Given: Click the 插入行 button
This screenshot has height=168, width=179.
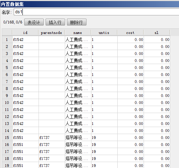Looking at the screenshot, I should [x=55, y=22].
